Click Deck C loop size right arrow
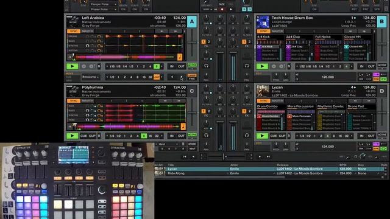Screen dimensions: 390x219 162,136
